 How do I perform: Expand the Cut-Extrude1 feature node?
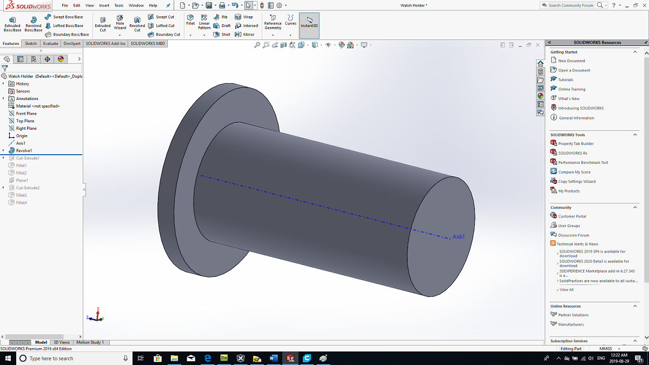pyautogui.click(x=4, y=158)
